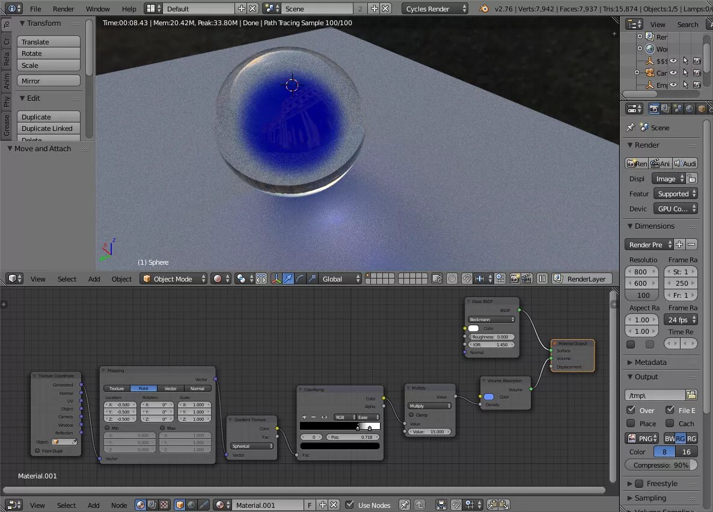Viewport: 713px width, 512px height.
Task: Open the properties editor type icon
Action: [x=634, y=109]
